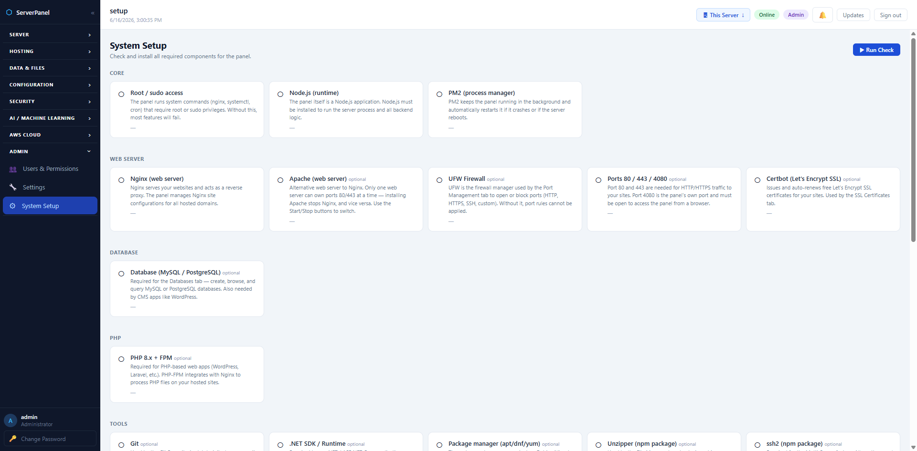The image size is (917, 451).
Task: Click the ServerPanel title text
Action: click(x=33, y=13)
